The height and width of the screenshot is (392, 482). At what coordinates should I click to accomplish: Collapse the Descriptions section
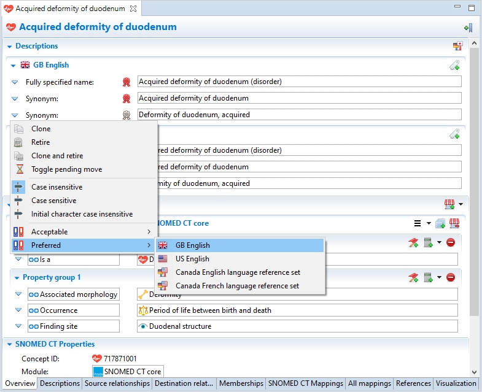[x=9, y=46]
